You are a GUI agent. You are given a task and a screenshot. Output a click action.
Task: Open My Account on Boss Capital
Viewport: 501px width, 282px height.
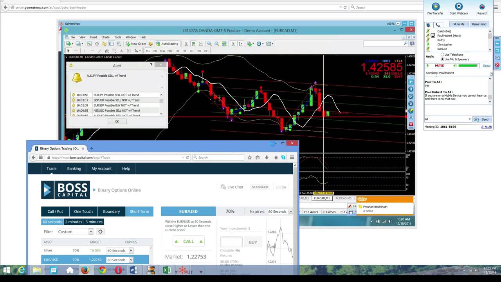coord(101,168)
